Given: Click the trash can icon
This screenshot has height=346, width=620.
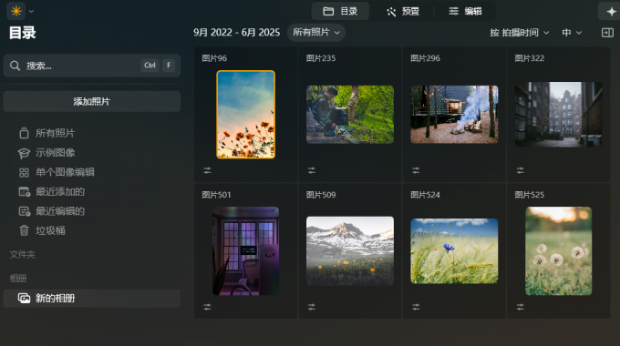Looking at the screenshot, I should click(24, 230).
